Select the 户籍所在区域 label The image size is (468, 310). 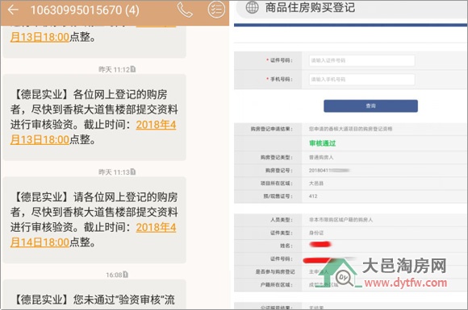point(277,285)
